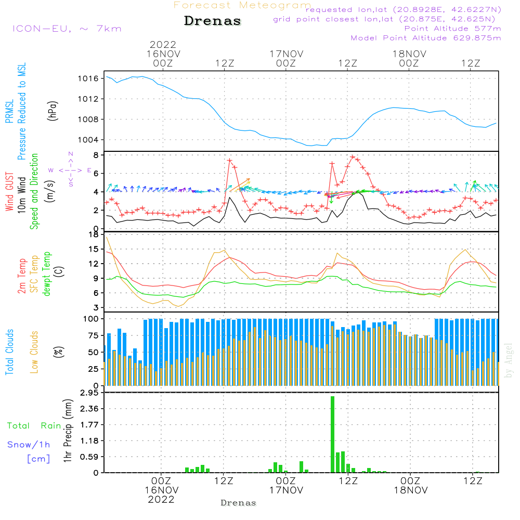The width and height of the screenshot is (520, 520).
Task: Click the '18' temperature axis value
Action: point(94,235)
